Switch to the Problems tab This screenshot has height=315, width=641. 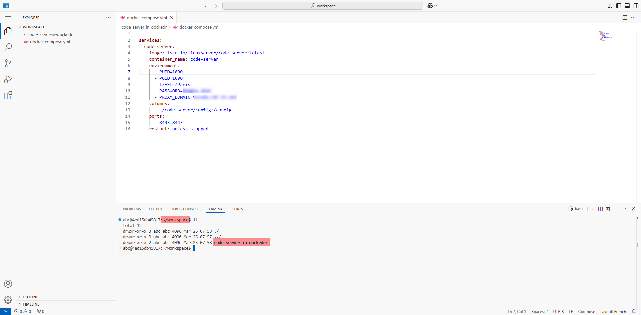(x=132, y=209)
